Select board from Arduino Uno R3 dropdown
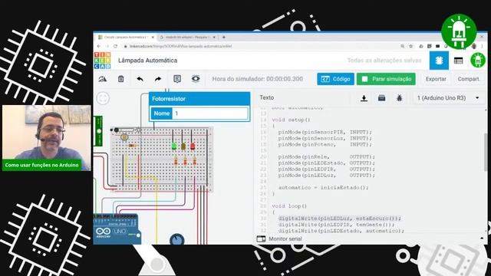 tap(448, 98)
